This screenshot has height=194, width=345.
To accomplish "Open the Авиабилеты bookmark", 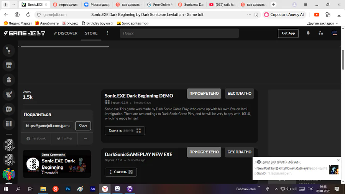I will pyautogui.click(x=47, y=23).
